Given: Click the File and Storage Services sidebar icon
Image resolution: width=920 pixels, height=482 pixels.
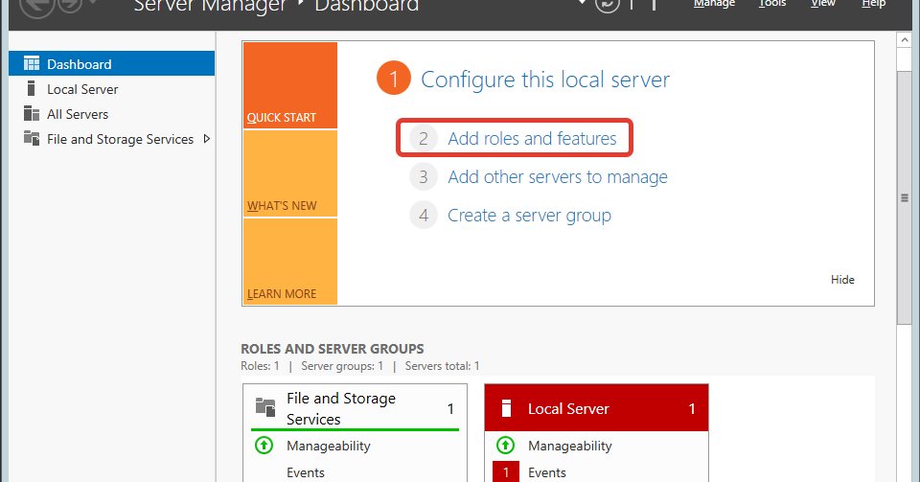Looking at the screenshot, I should click(x=31, y=138).
